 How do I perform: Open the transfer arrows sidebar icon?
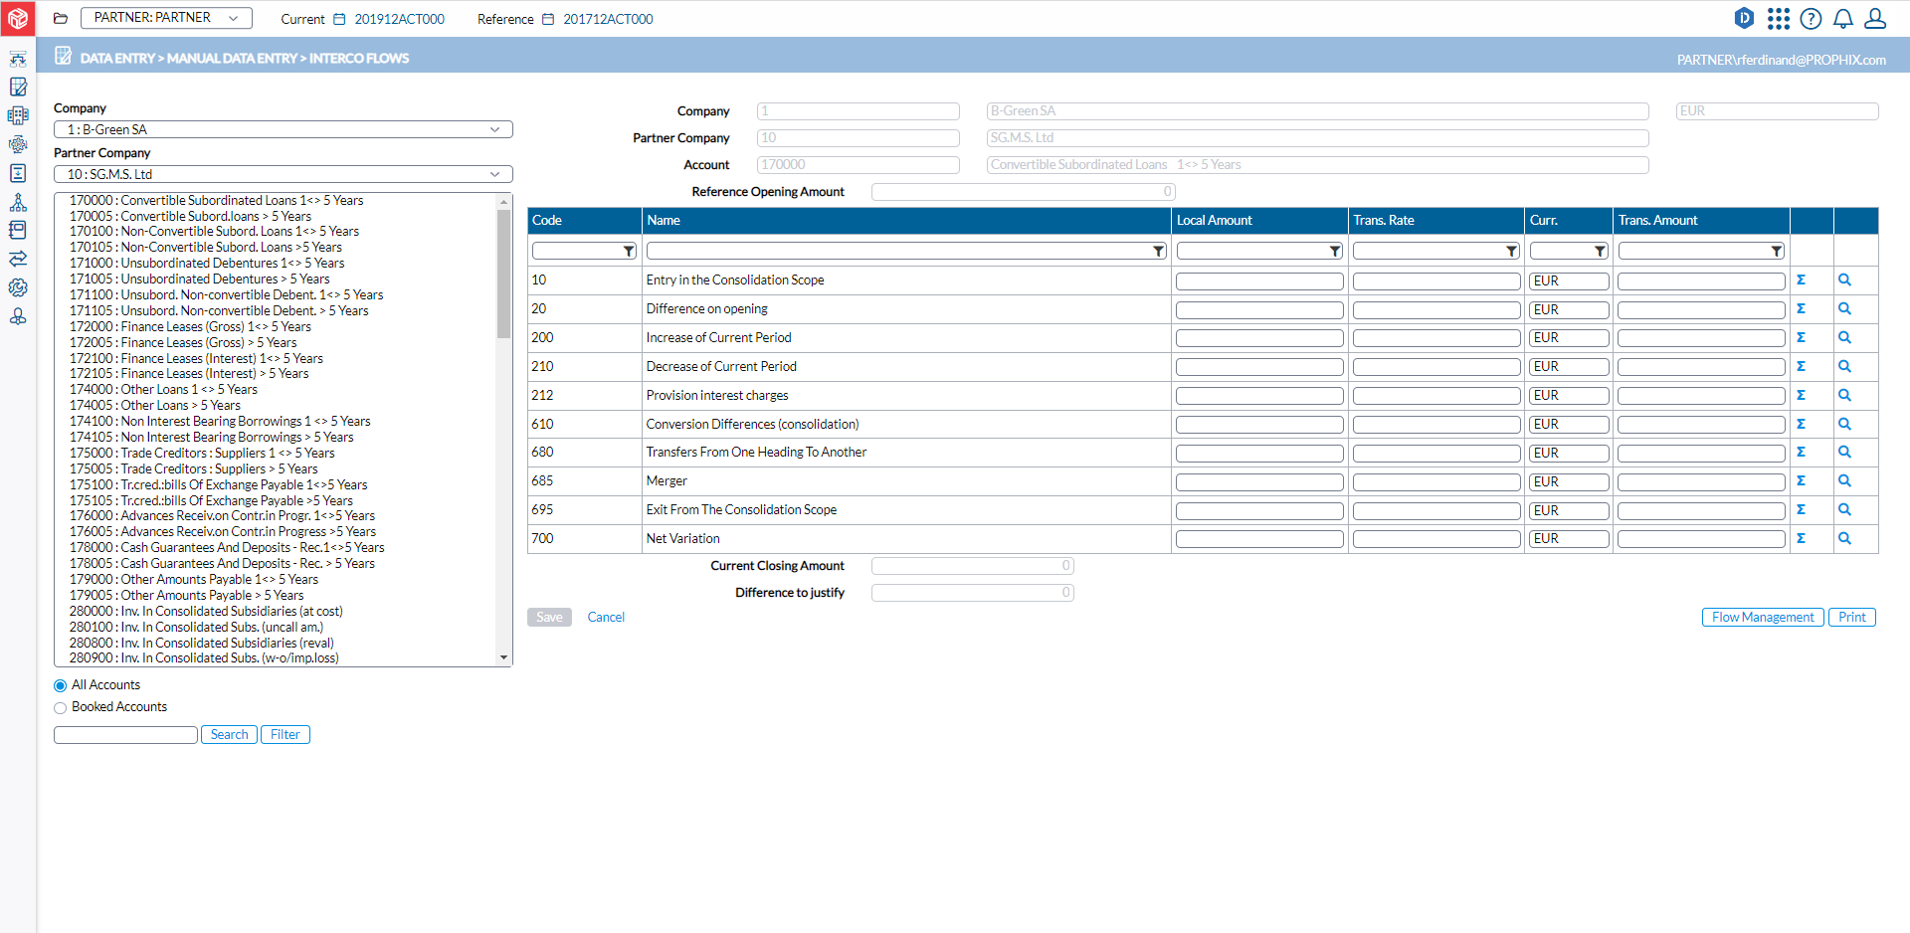[x=18, y=259]
